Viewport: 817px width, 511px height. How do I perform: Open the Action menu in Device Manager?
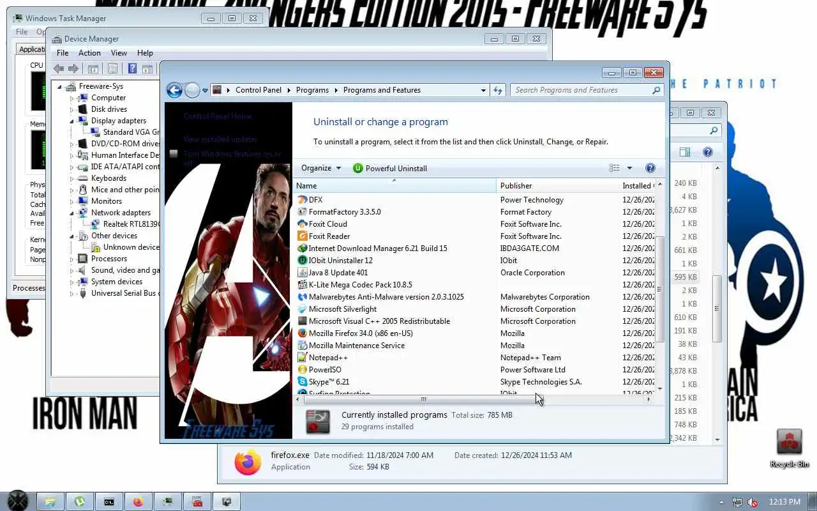[x=89, y=53]
